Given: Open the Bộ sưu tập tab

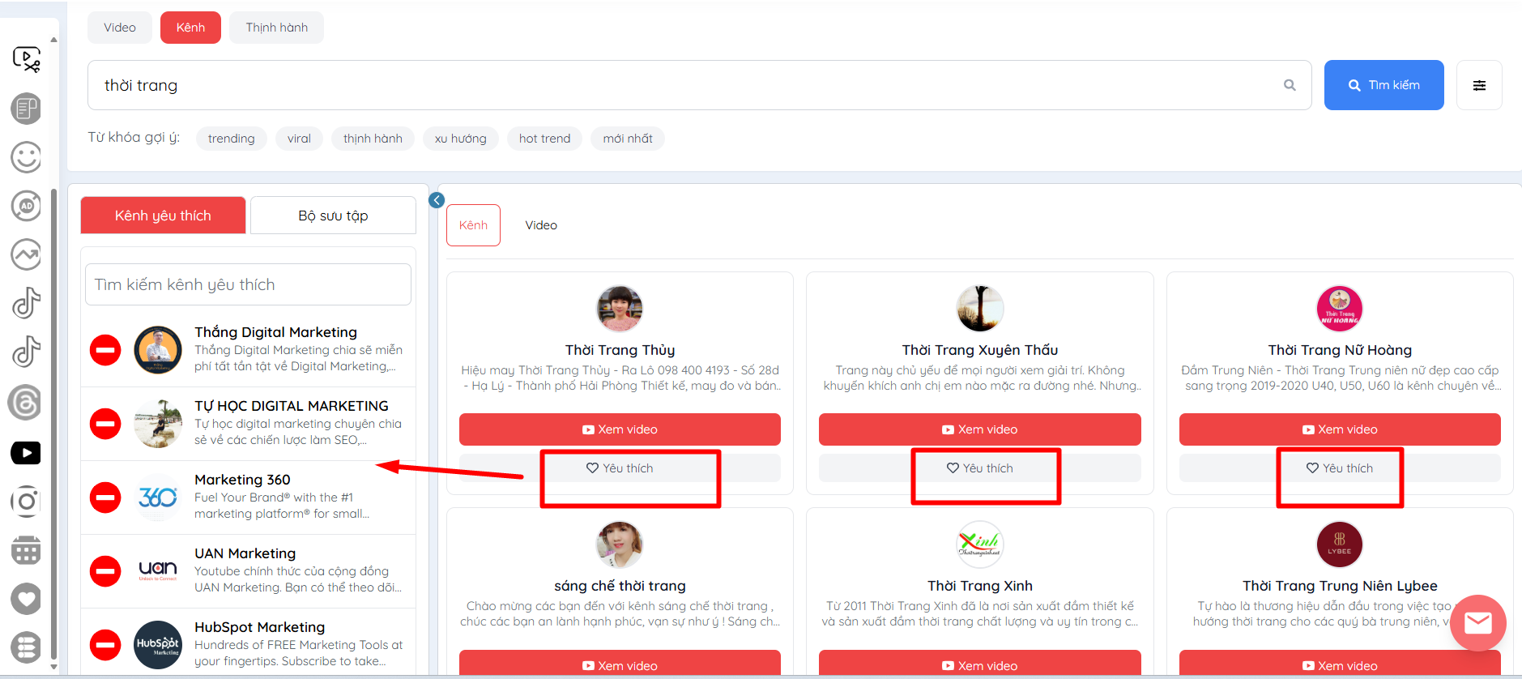Looking at the screenshot, I should tap(333, 216).
